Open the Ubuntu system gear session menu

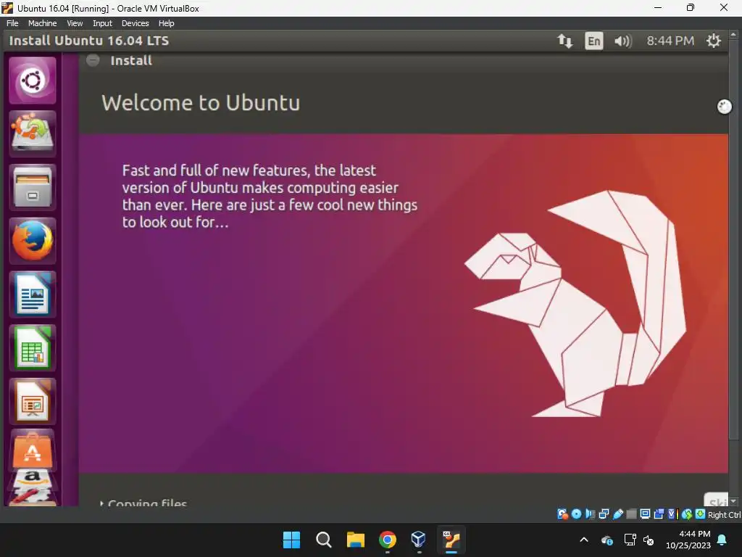coord(714,41)
